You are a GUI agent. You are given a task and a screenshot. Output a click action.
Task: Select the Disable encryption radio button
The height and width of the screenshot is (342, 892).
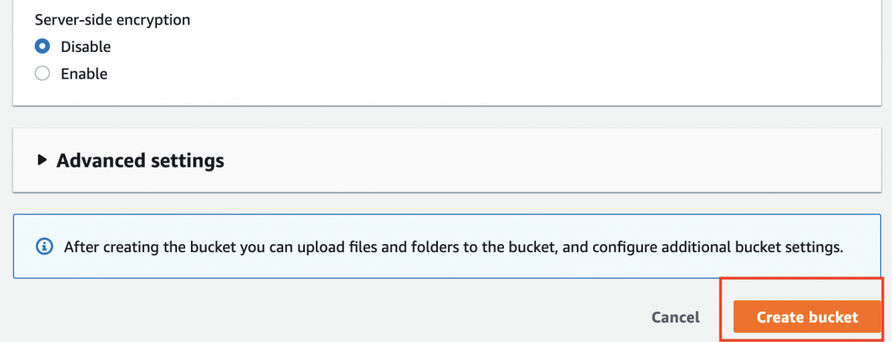(x=42, y=47)
